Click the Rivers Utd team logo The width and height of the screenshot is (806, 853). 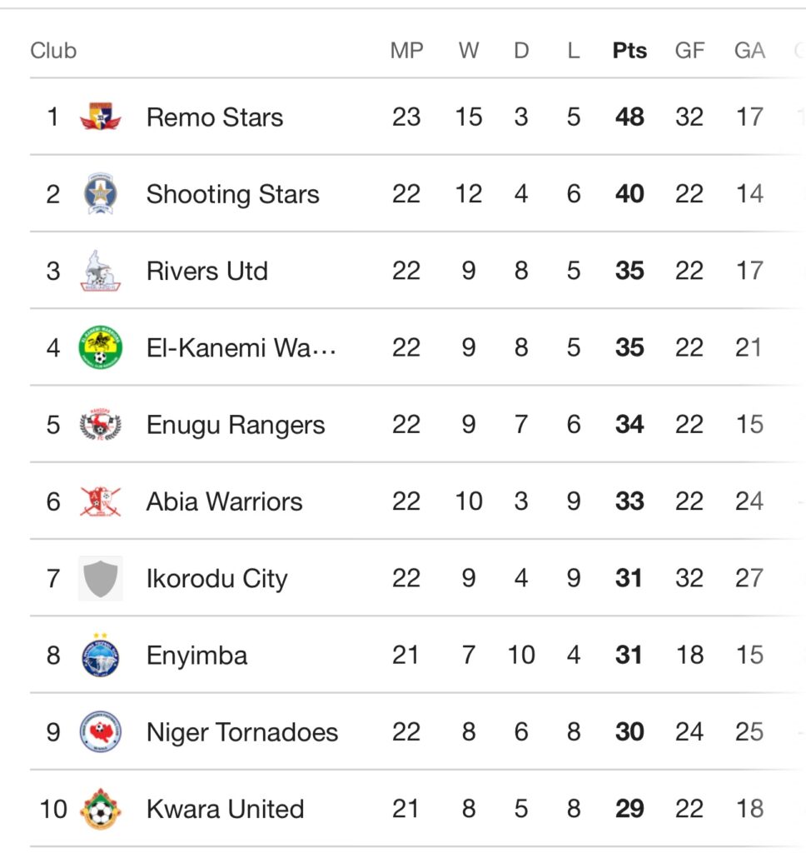pyautogui.click(x=101, y=271)
